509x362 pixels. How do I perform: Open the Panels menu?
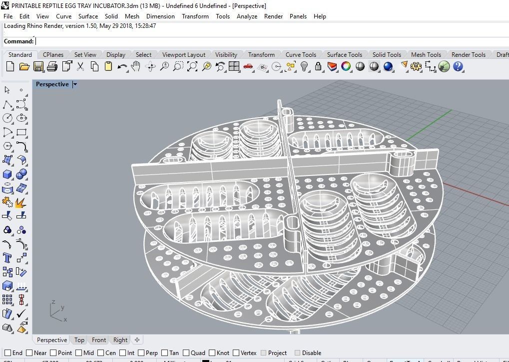pos(298,16)
